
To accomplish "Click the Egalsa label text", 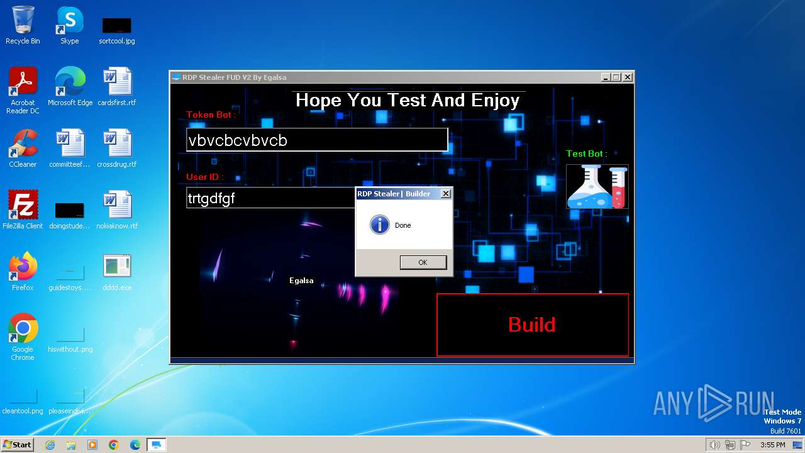I will [x=301, y=281].
